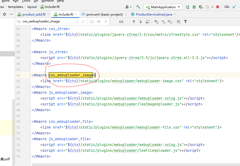The width and height of the screenshot is (240, 166).
Task: Open the project panel settings gear
Action: 4,14
